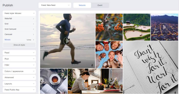Expand the Feed settings section
The width and height of the screenshot is (179, 94).
click(x=19, y=53)
